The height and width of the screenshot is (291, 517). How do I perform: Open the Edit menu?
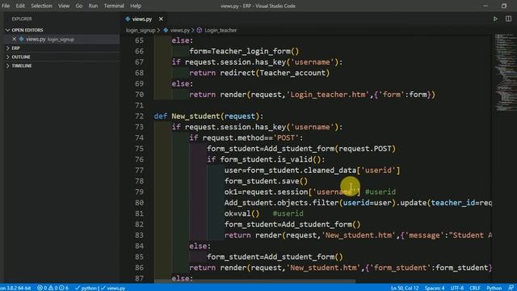[20, 6]
